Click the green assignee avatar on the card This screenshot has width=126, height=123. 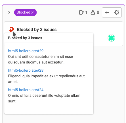point(111,38)
